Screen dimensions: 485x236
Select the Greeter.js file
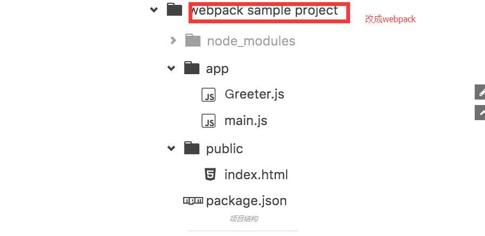[x=254, y=94]
